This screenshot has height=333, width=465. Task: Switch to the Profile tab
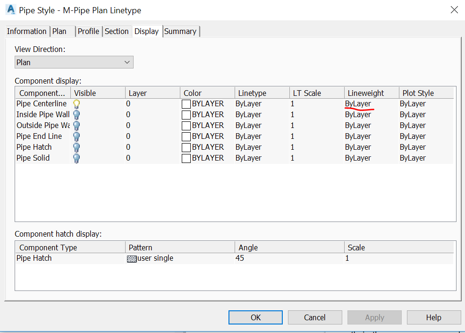88,31
